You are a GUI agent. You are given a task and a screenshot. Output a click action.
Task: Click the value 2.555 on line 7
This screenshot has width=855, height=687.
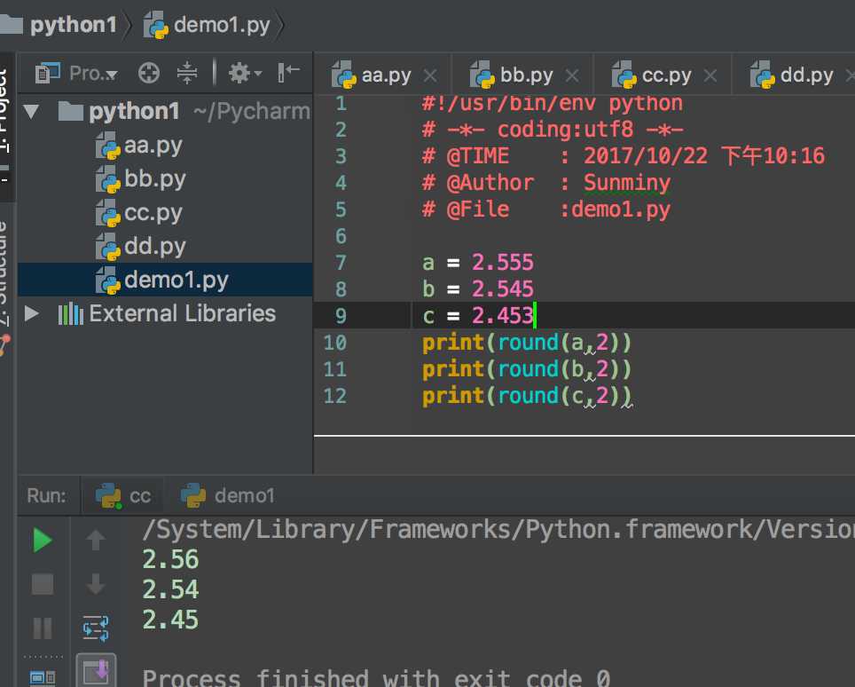(x=502, y=263)
